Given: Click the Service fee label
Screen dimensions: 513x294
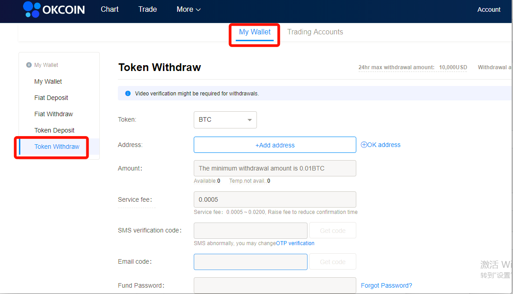Looking at the screenshot, I should coord(135,199).
